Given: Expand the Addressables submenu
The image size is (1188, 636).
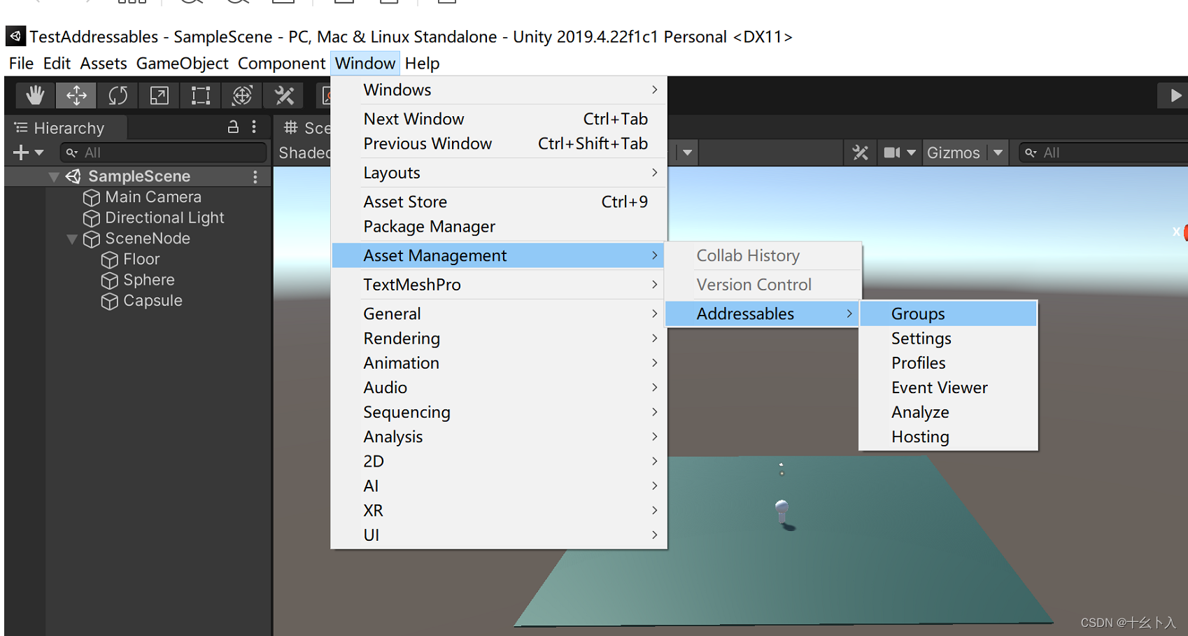Looking at the screenshot, I should (763, 314).
